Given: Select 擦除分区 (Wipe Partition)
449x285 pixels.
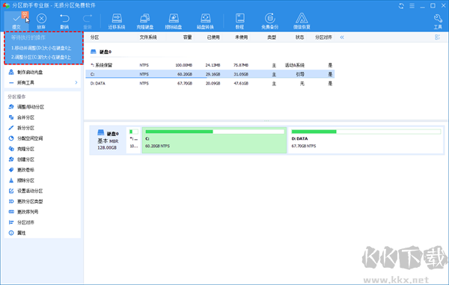Looking at the screenshot, I should [25, 180].
